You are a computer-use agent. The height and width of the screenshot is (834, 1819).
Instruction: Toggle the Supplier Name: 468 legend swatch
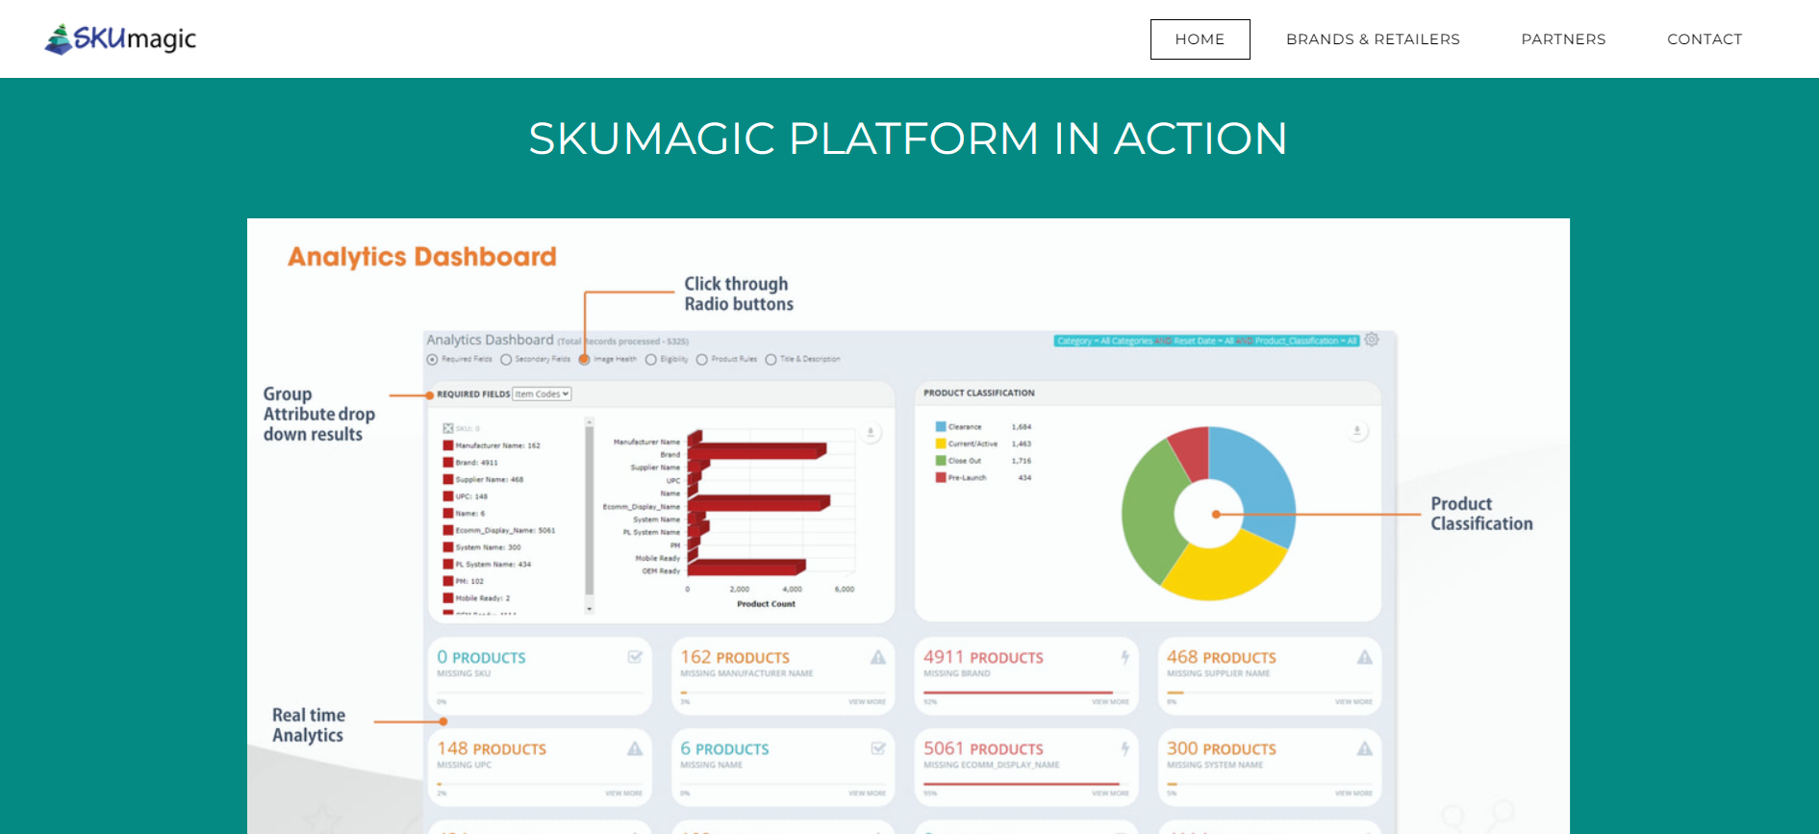(447, 479)
